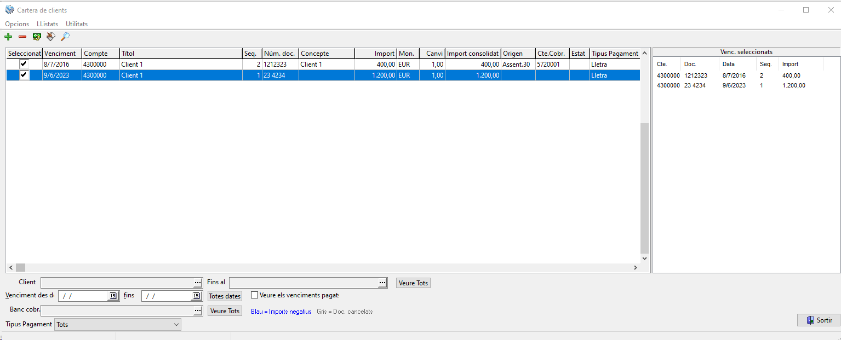This screenshot has height=340, width=841.
Task: Click the Sortir exit button
Action: coord(819,320)
